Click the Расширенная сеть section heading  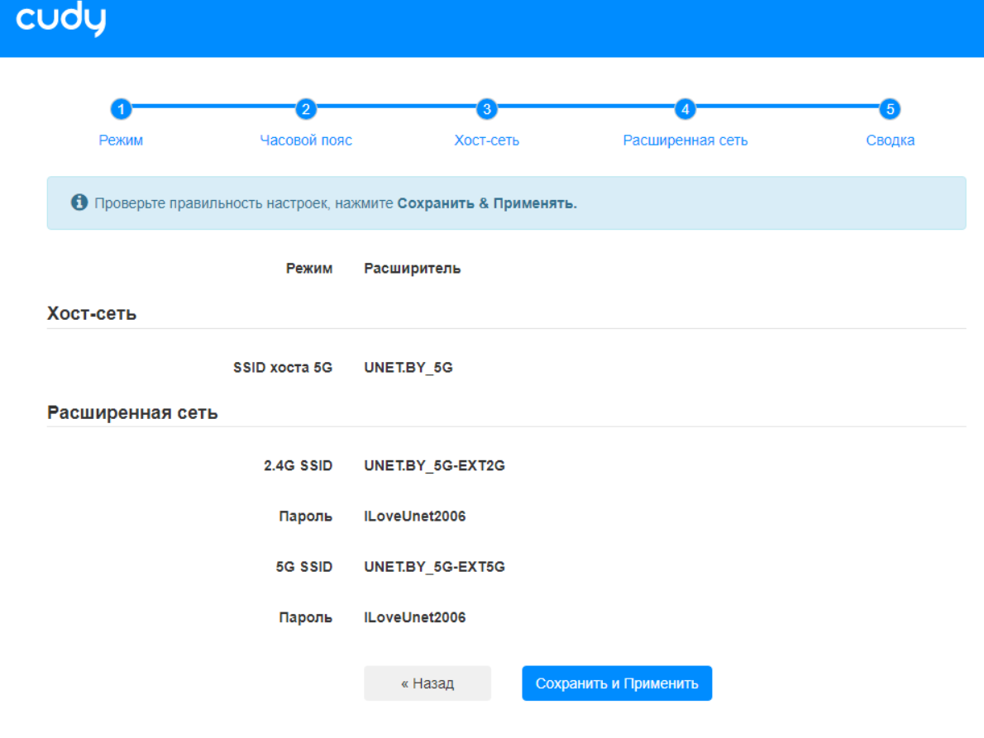click(x=132, y=412)
